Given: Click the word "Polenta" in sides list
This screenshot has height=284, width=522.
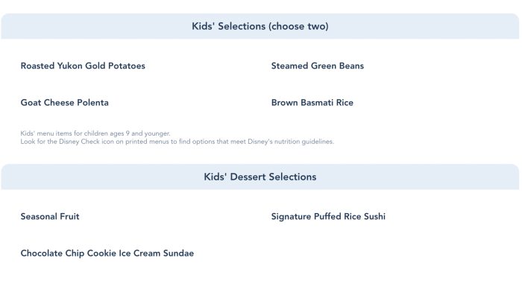Looking at the screenshot, I should [x=93, y=103].
